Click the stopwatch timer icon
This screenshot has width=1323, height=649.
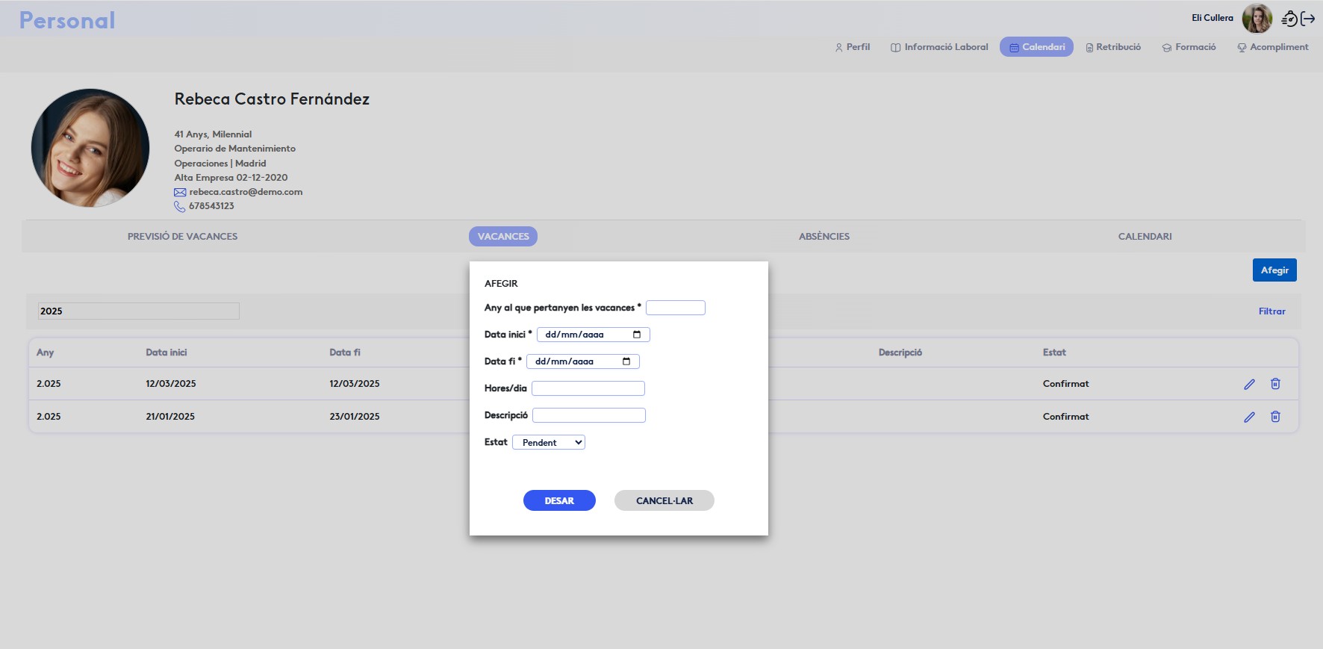1289,19
